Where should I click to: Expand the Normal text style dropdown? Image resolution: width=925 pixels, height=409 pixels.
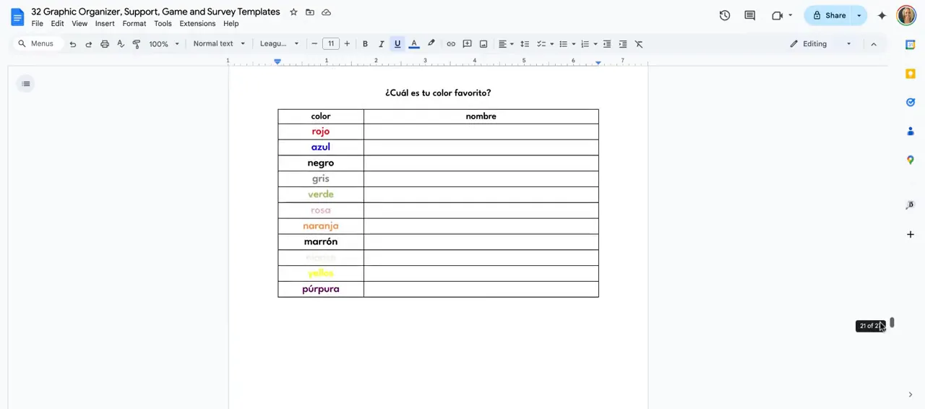[219, 44]
